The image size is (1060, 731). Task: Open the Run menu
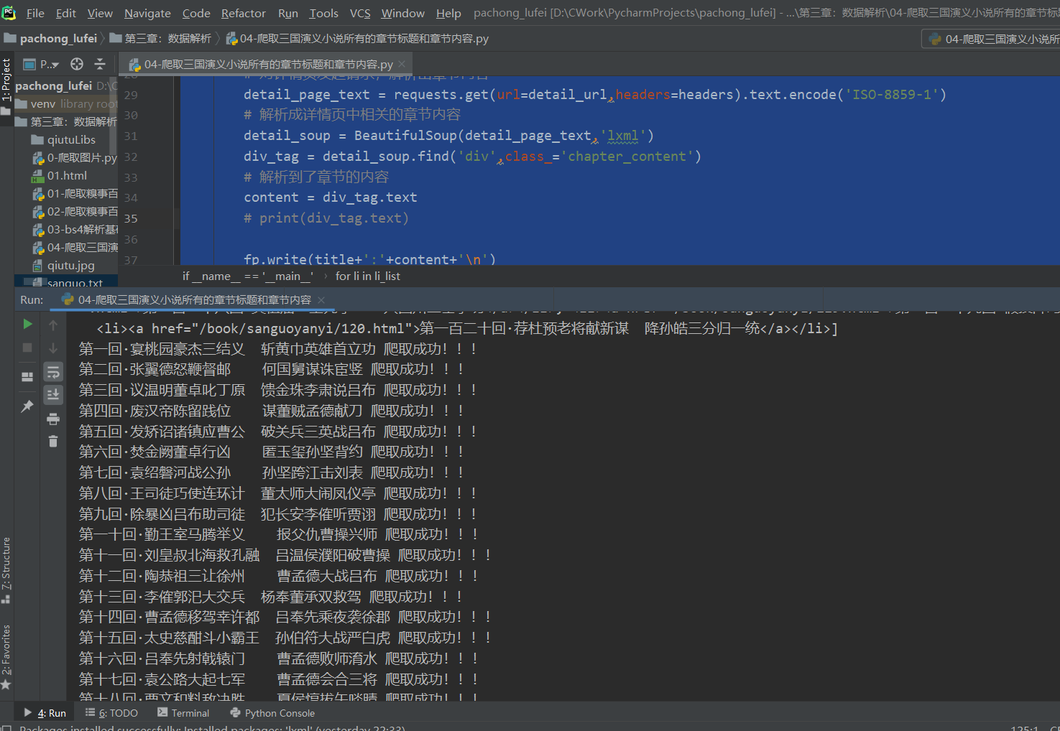click(x=288, y=13)
